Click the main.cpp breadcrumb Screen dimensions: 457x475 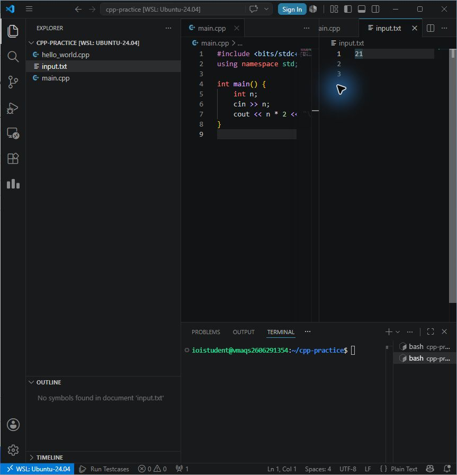pyautogui.click(x=214, y=43)
